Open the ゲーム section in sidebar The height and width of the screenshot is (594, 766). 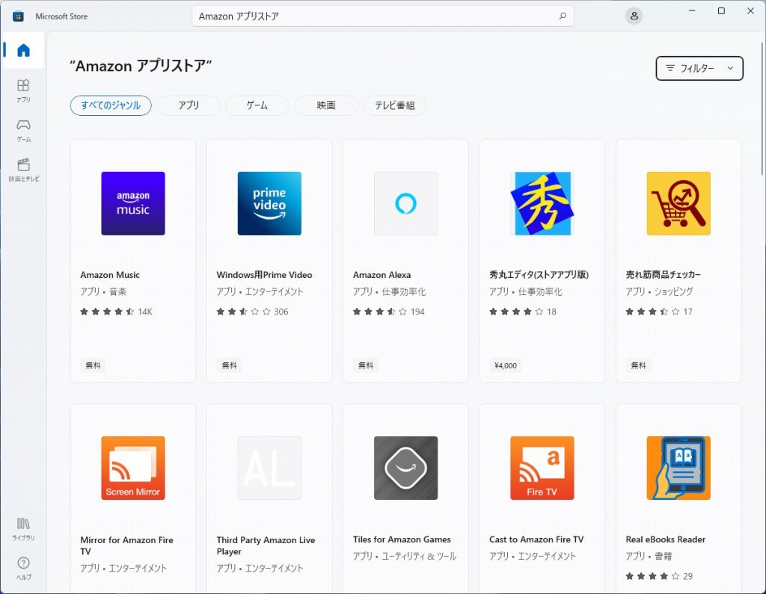(x=23, y=130)
